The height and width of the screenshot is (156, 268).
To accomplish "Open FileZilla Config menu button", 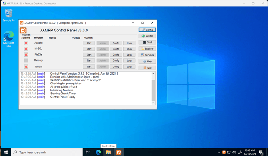I will 116,55.
